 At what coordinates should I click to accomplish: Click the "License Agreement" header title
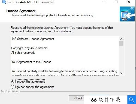click(21, 11)
